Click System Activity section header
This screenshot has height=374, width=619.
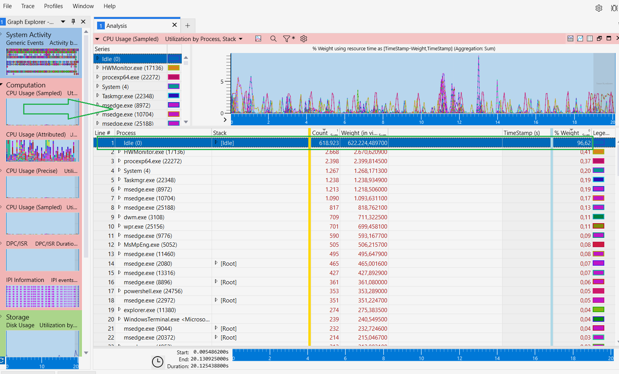click(x=28, y=34)
